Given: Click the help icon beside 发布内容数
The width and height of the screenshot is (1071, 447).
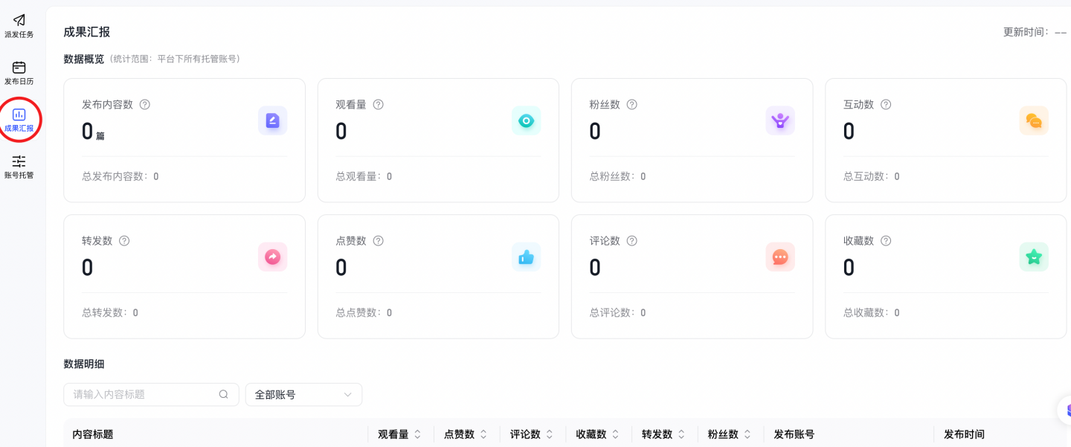Looking at the screenshot, I should point(145,105).
